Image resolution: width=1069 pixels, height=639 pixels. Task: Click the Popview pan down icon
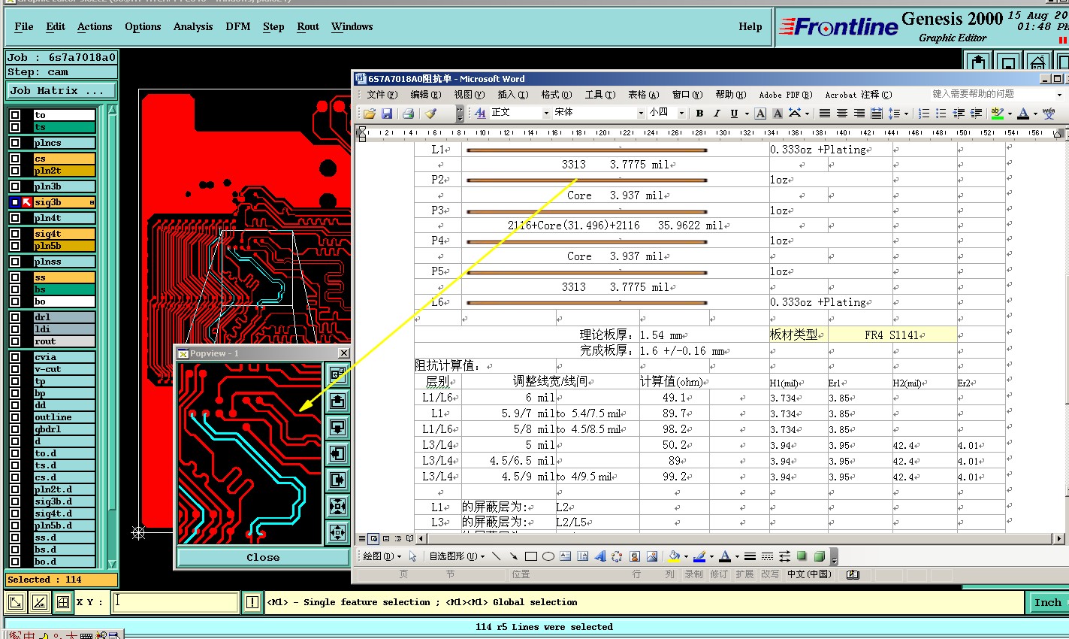coord(337,427)
